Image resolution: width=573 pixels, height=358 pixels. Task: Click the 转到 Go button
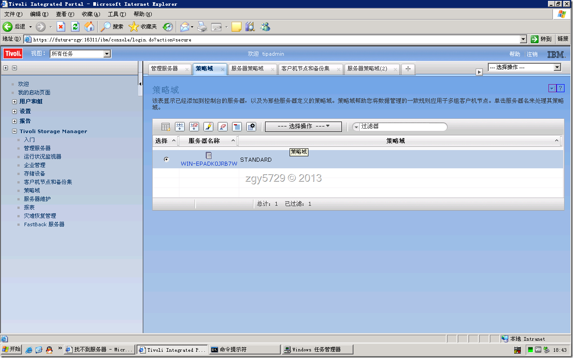pyautogui.click(x=542, y=39)
